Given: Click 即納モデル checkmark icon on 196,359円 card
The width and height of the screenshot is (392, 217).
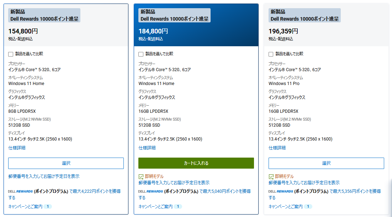Looking at the screenshot, I should [271, 177].
